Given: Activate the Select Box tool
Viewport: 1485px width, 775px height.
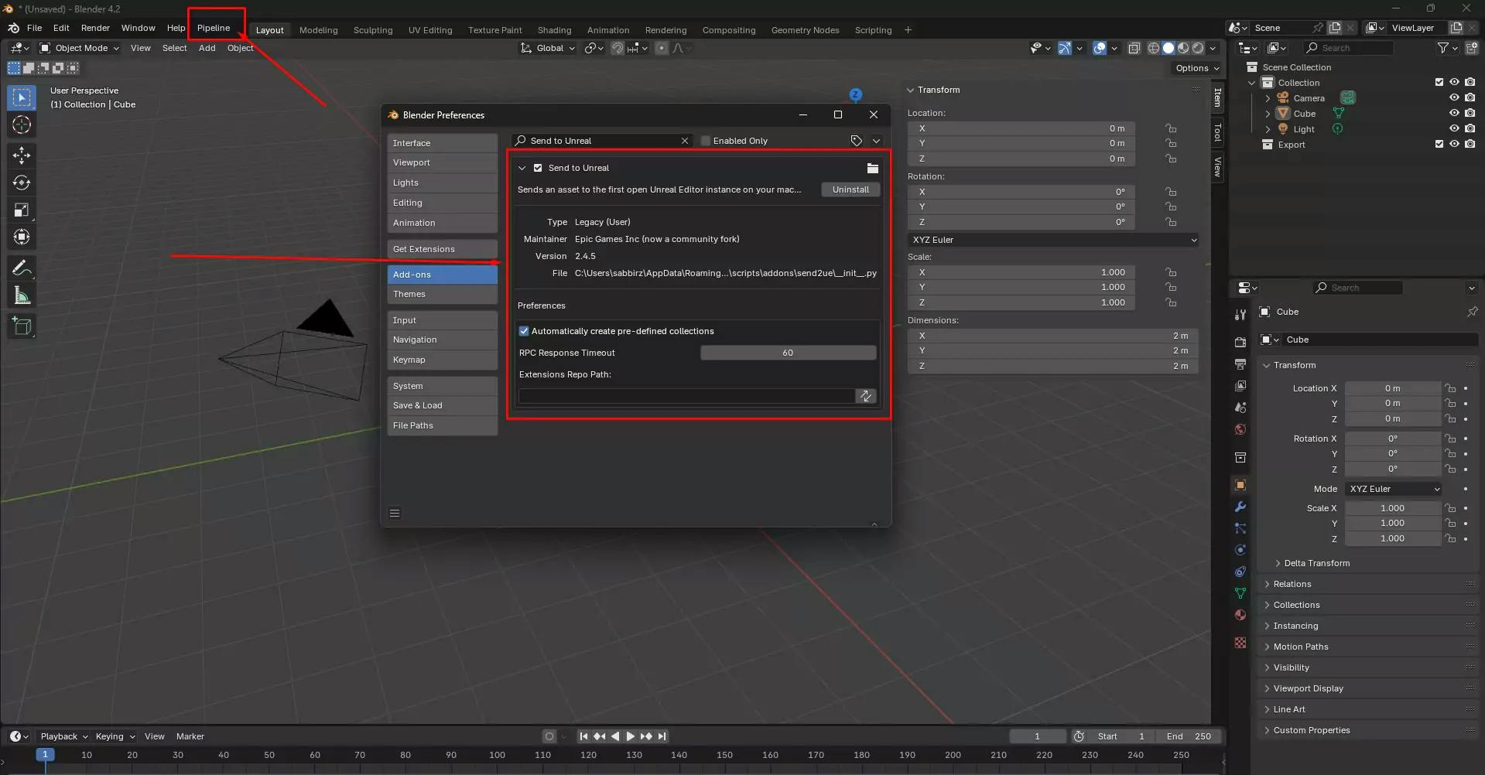Looking at the screenshot, I should point(22,97).
